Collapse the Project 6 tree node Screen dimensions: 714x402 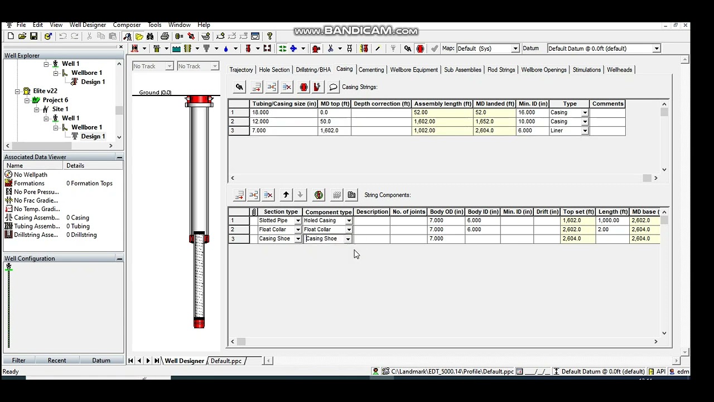point(27,100)
